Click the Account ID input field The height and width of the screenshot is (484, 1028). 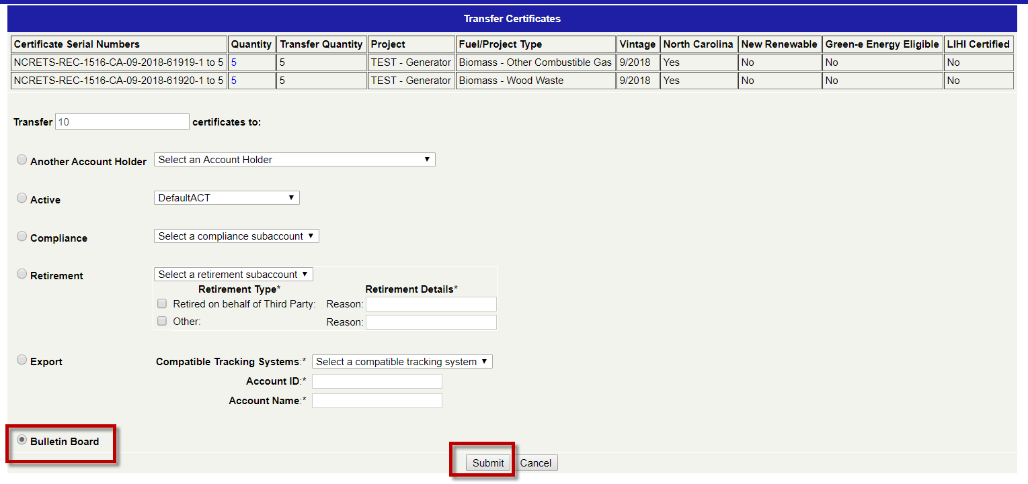377,381
